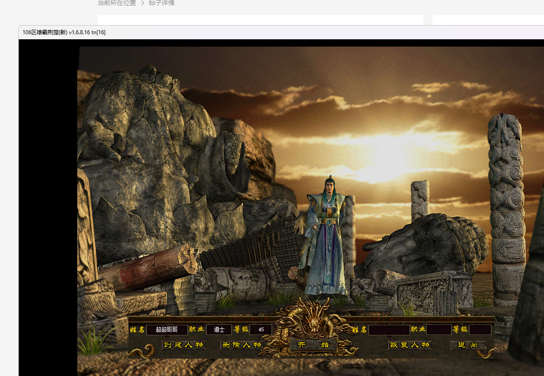Click the 帖子详情 breadcrumb text
Viewport: 544px width, 376px height.
tap(161, 3)
